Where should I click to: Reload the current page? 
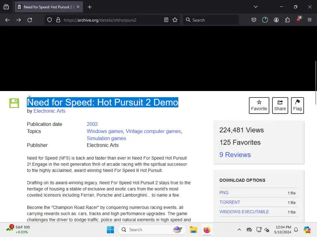[30, 20]
